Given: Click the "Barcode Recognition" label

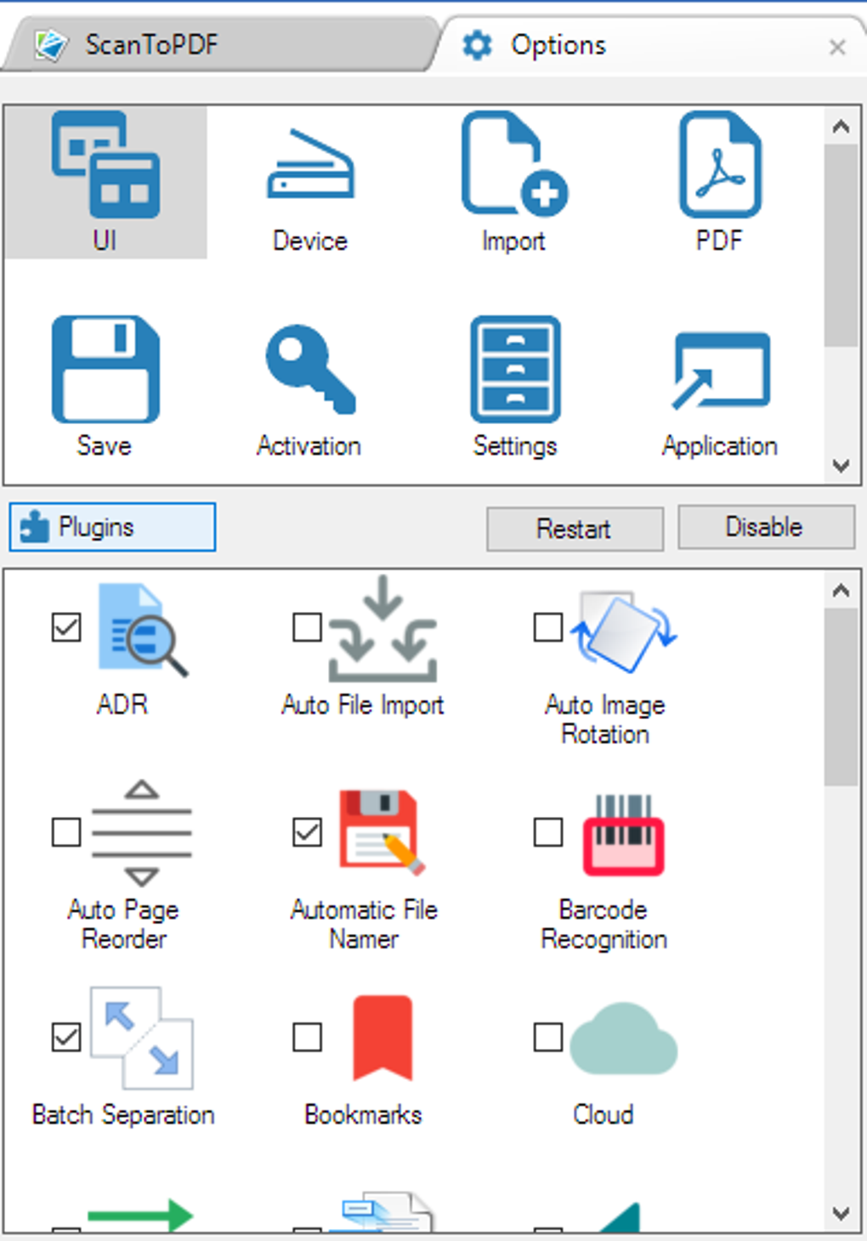Looking at the screenshot, I should 604,924.
